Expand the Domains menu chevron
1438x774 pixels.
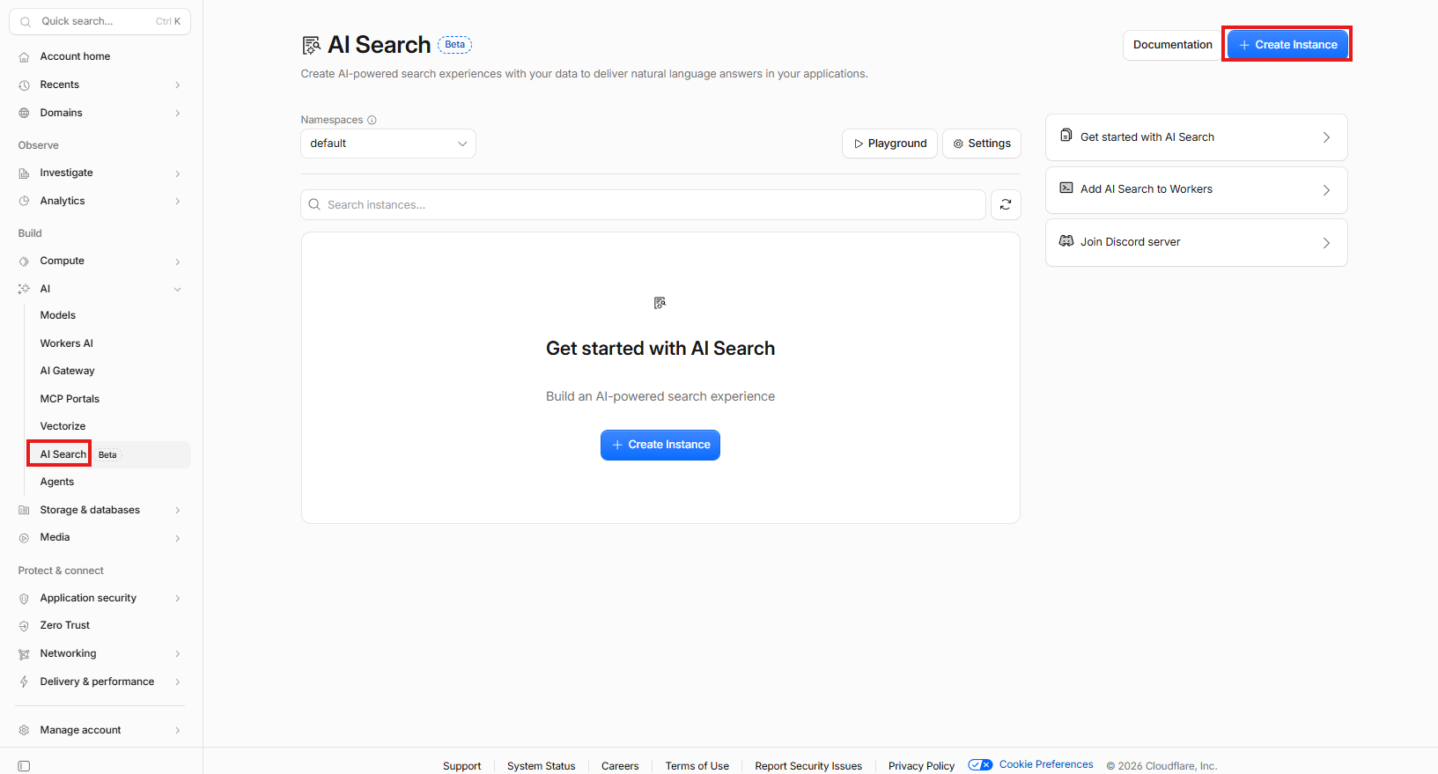pos(178,114)
